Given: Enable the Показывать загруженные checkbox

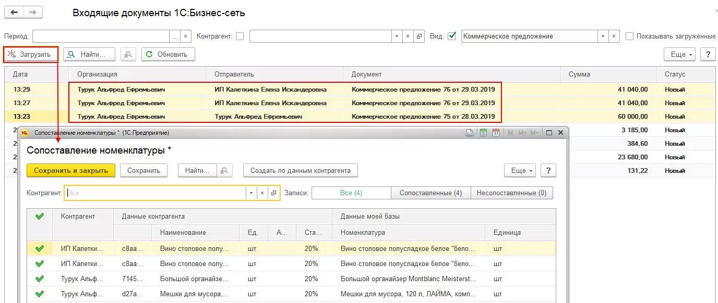Looking at the screenshot, I should (x=629, y=36).
